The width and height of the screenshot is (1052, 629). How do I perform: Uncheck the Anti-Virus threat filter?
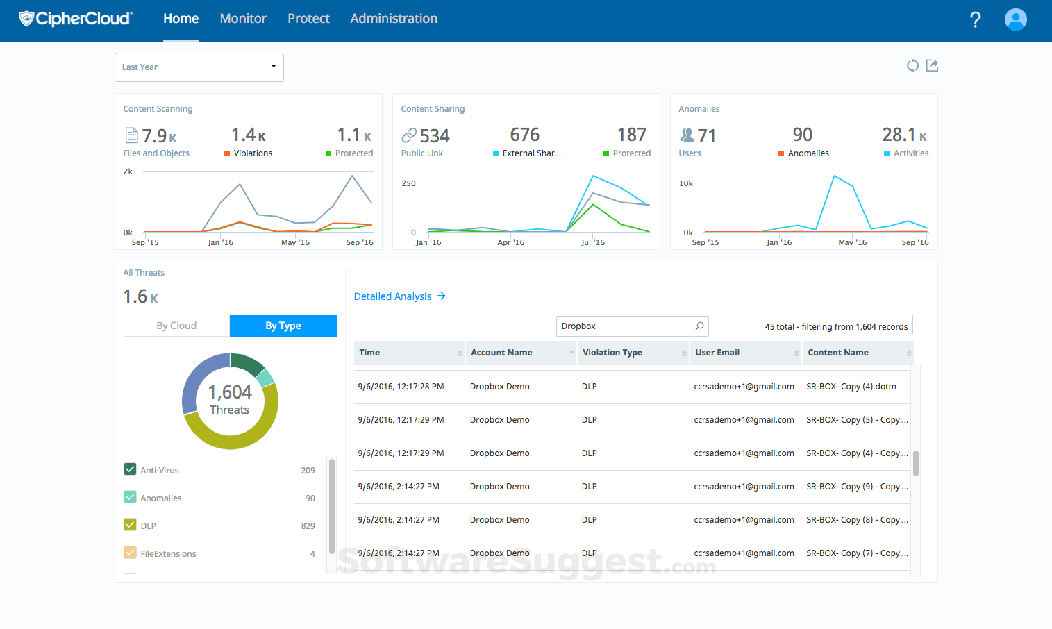point(130,469)
